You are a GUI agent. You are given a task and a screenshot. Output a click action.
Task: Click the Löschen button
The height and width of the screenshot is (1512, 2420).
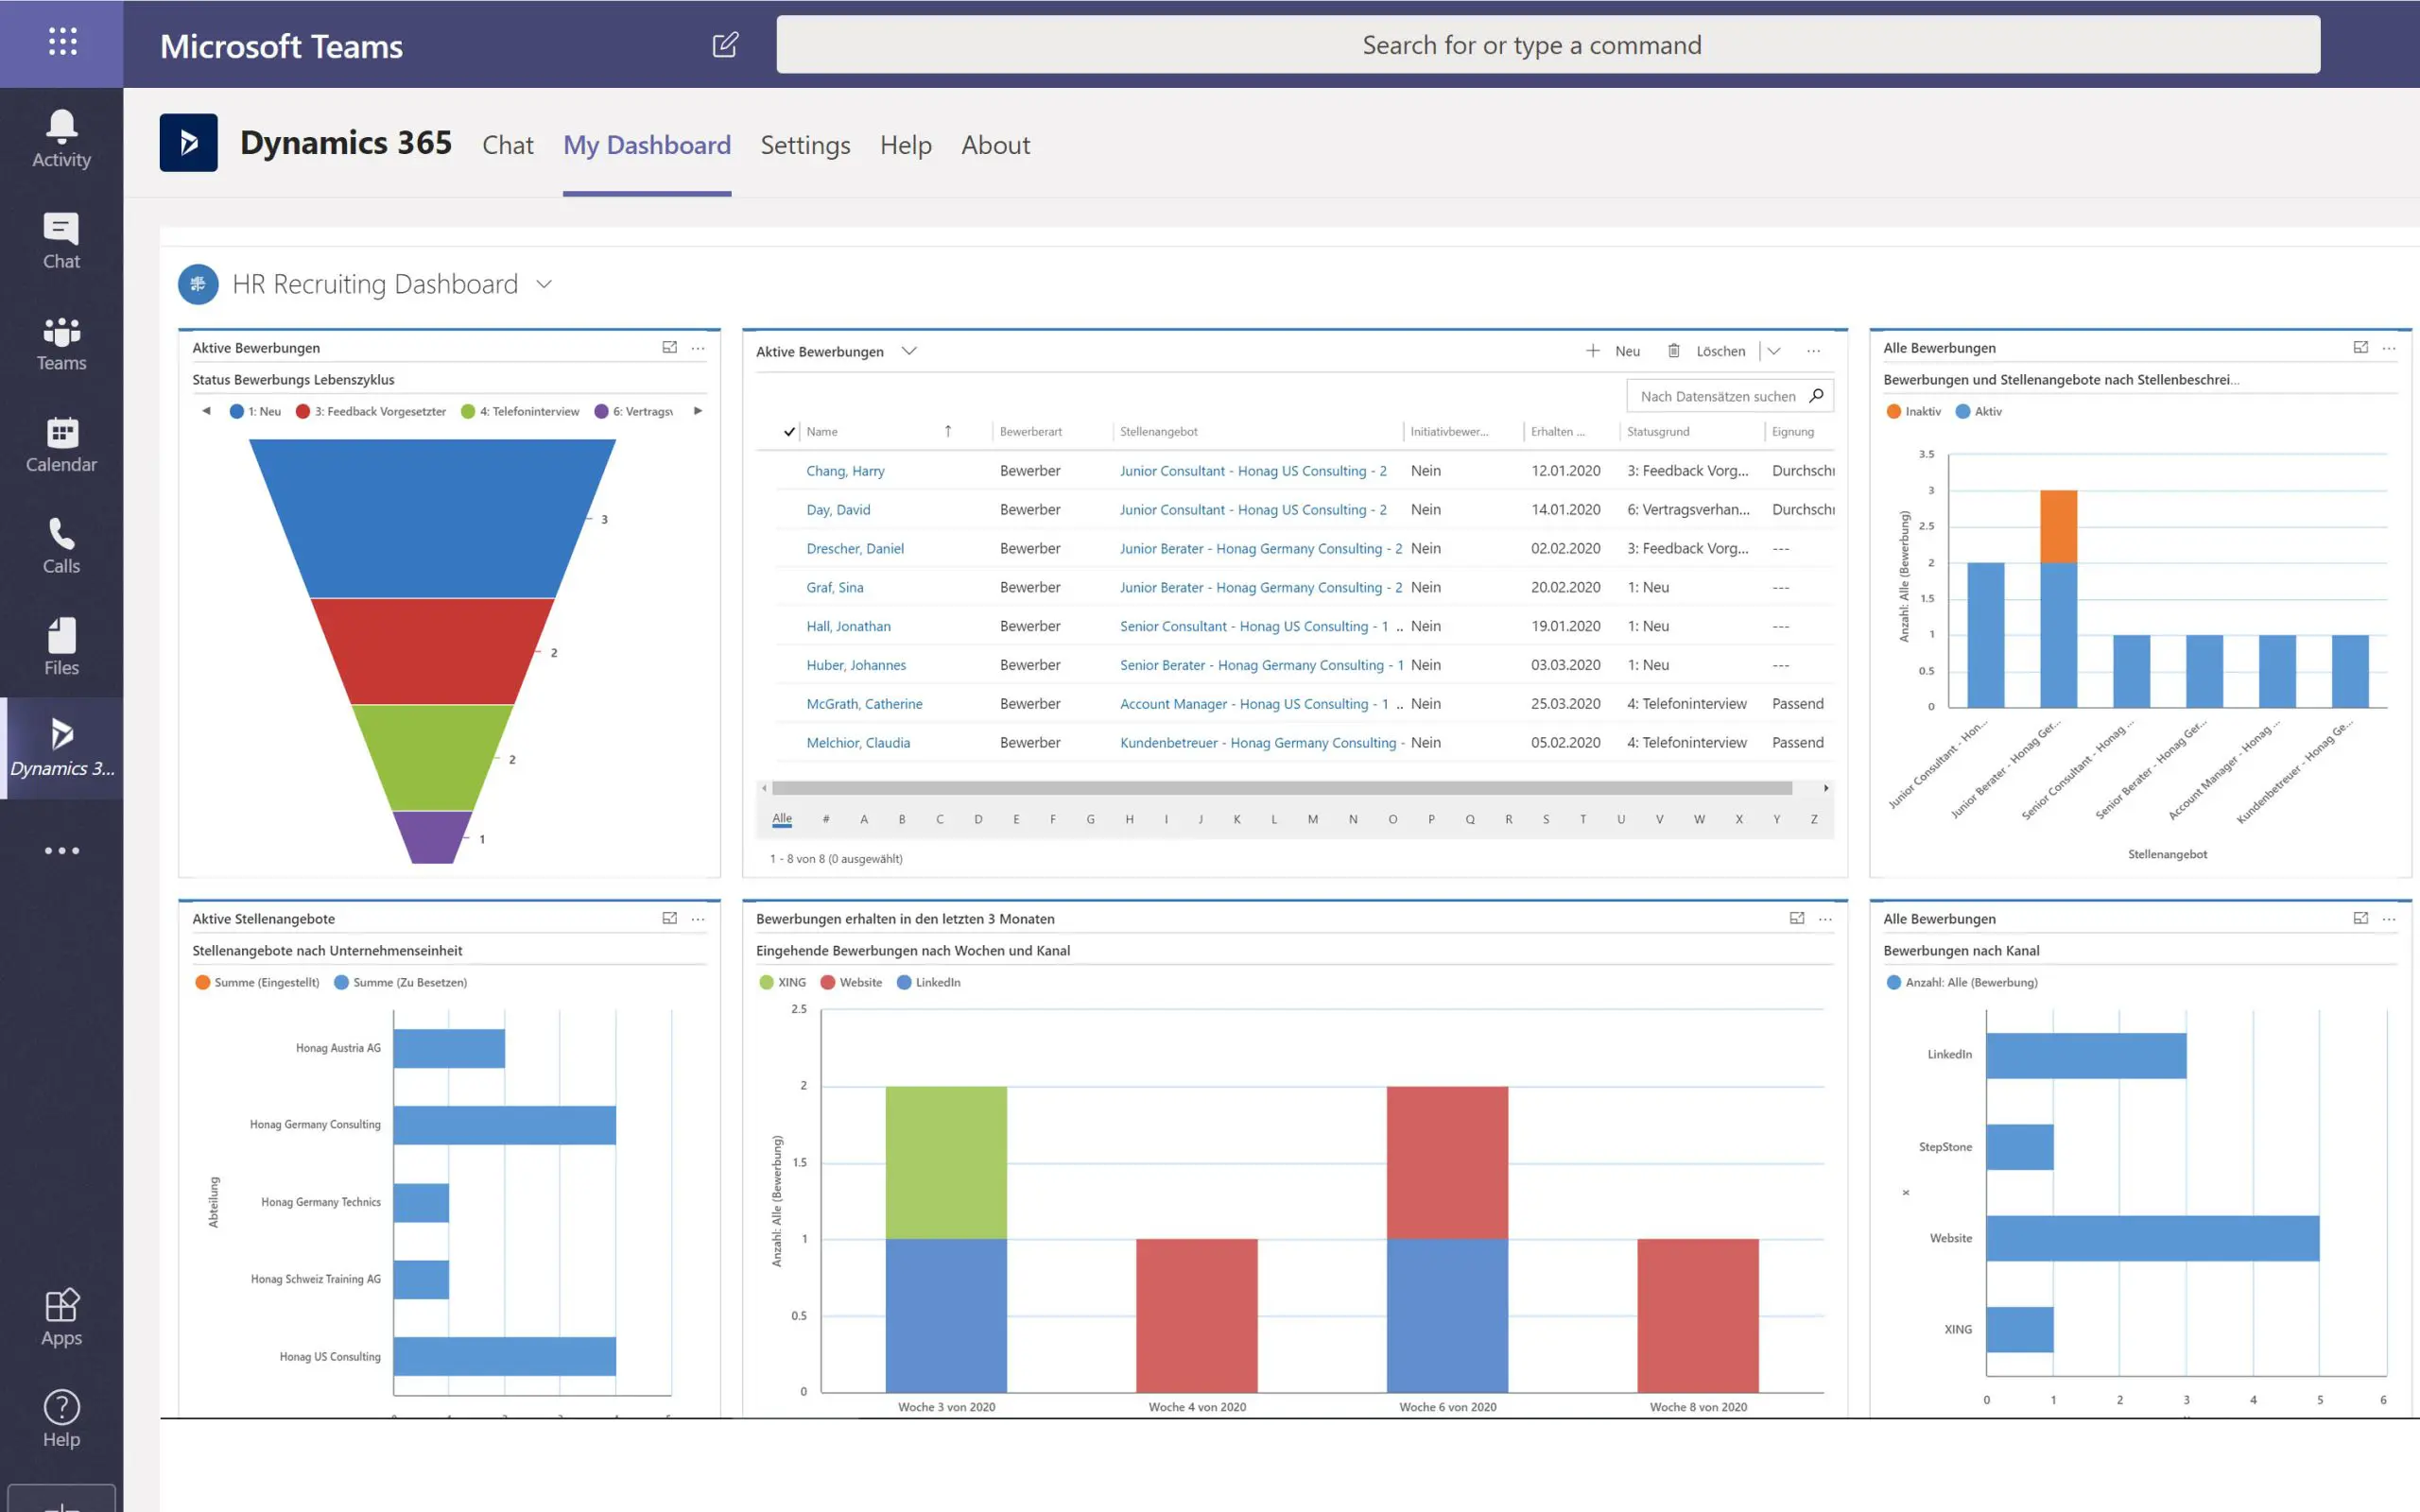1706,351
